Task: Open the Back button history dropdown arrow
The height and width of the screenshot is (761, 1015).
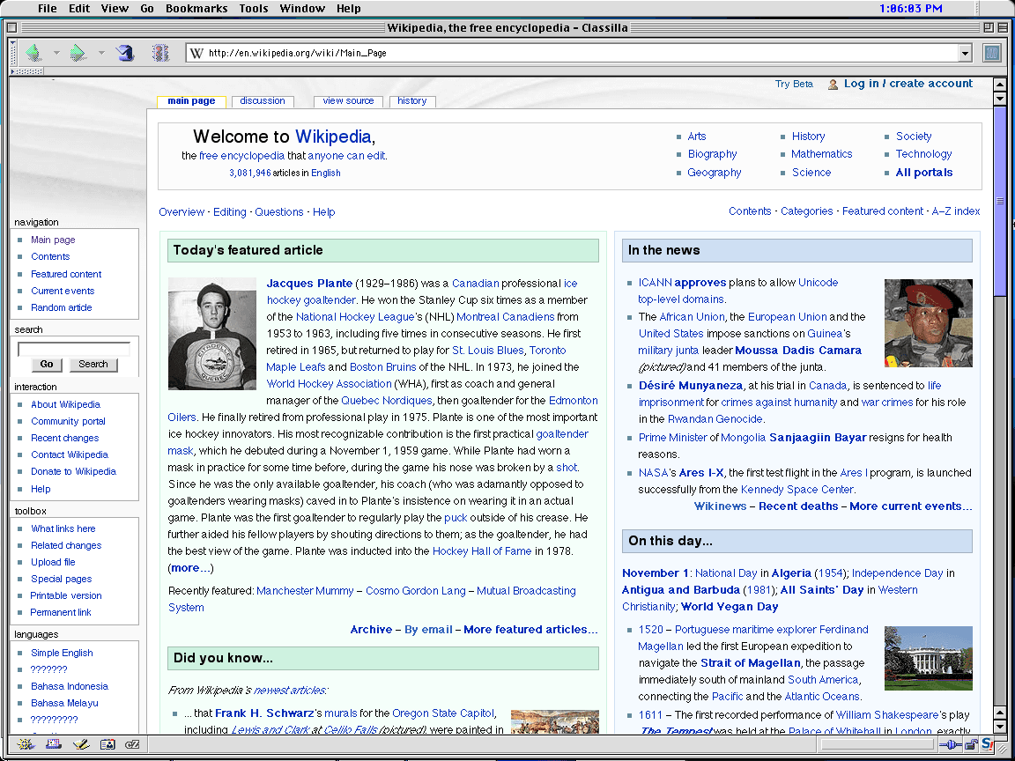Action: (56, 53)
